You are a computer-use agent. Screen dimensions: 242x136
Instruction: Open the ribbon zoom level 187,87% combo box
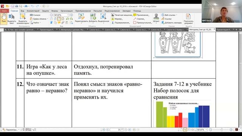[x=61, y=15]
